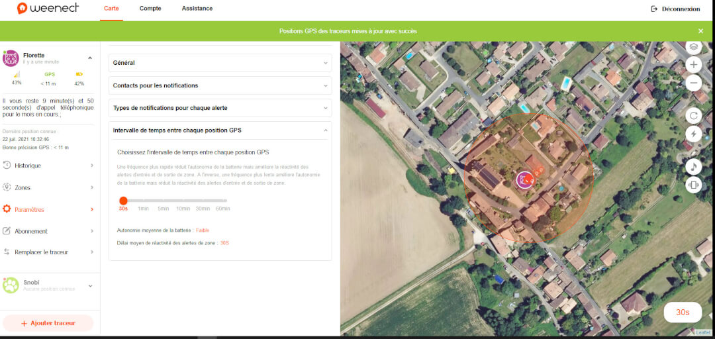
Task: Open the Assistance tab
Action: (197, 9)
